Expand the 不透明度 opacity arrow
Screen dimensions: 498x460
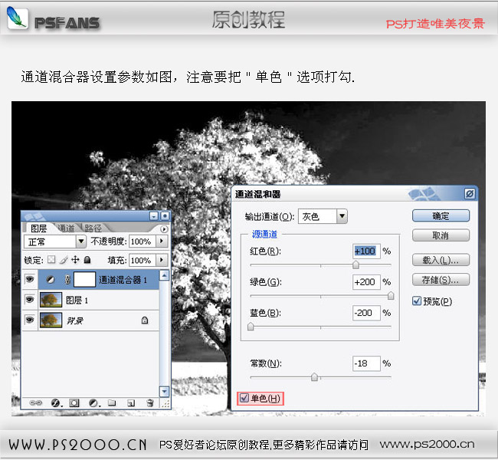tap(162, 242)
